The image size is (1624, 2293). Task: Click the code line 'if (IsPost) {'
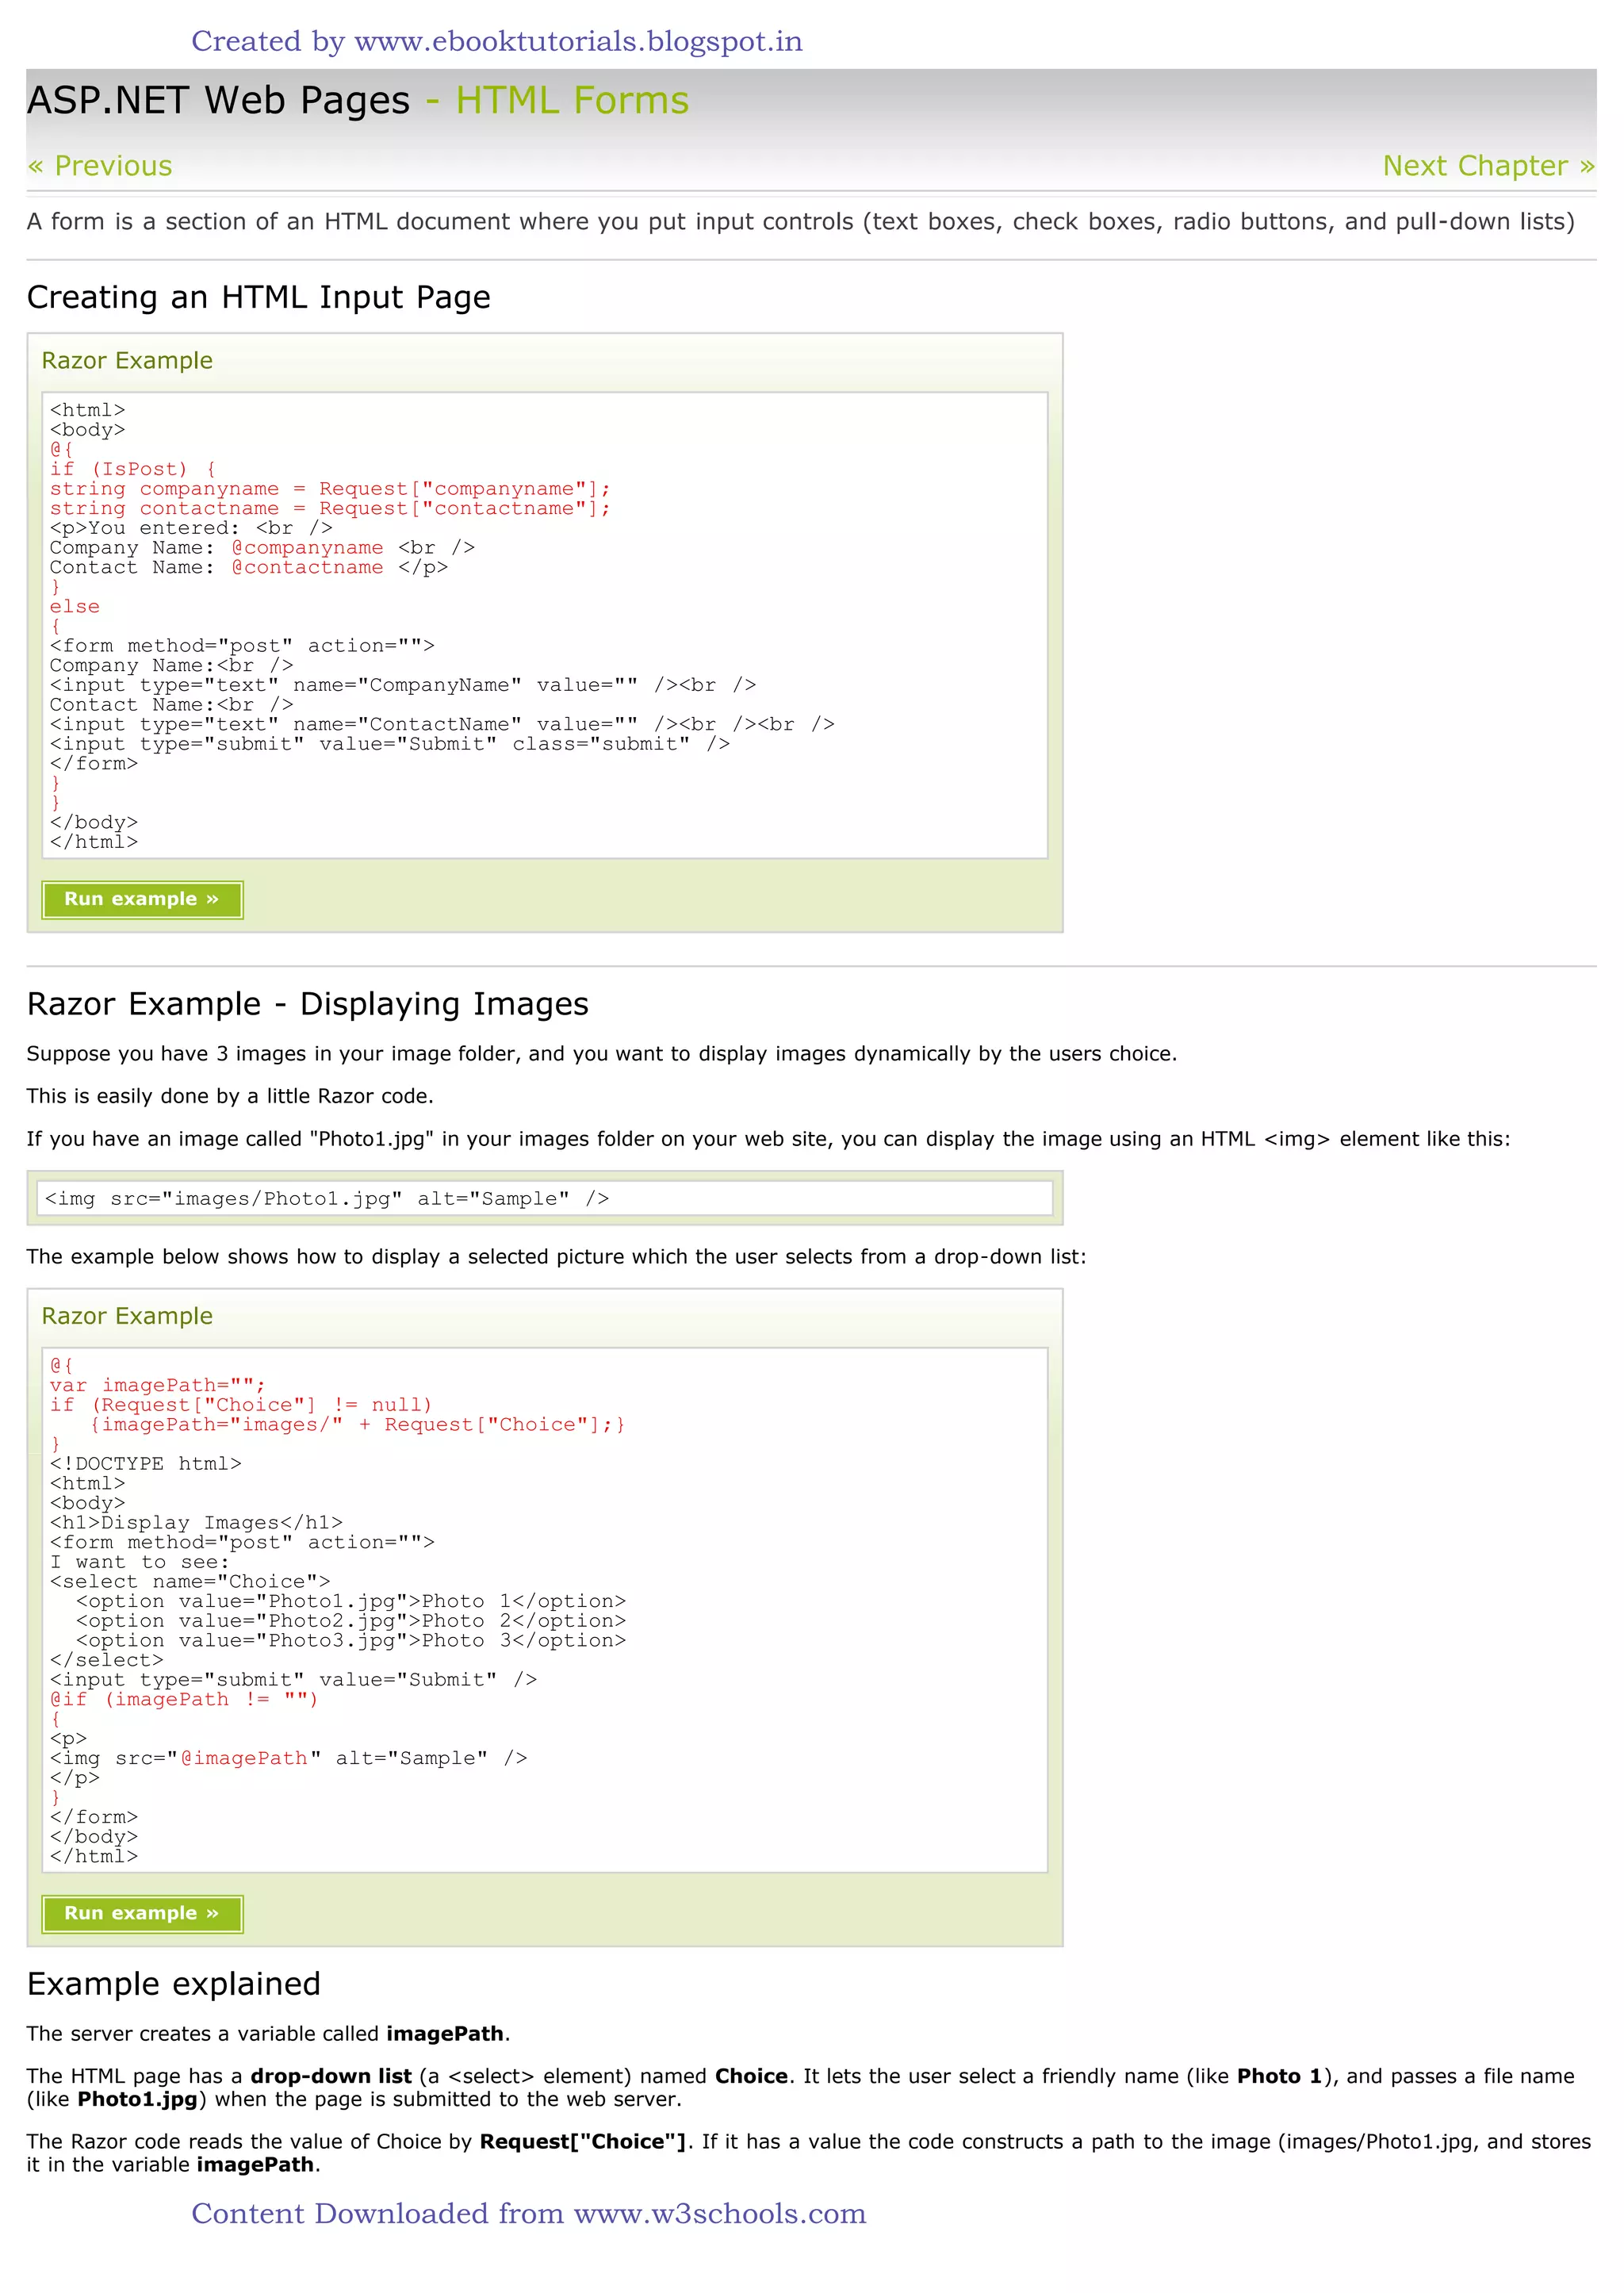pyautogui.click(x=133, y=469)
